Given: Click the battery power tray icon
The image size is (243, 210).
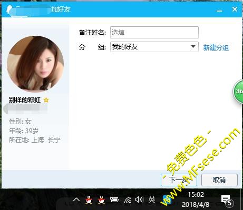Looking at the screenshot, I should (114, 199).
